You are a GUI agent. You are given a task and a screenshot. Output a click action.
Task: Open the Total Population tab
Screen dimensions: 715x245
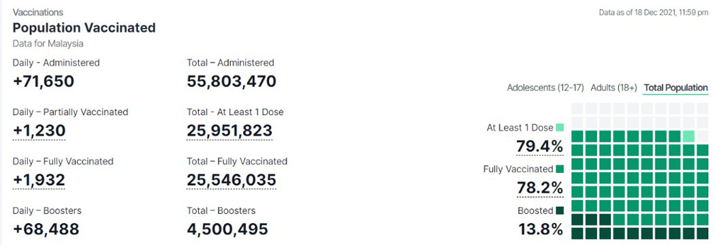tap(676, 87)
